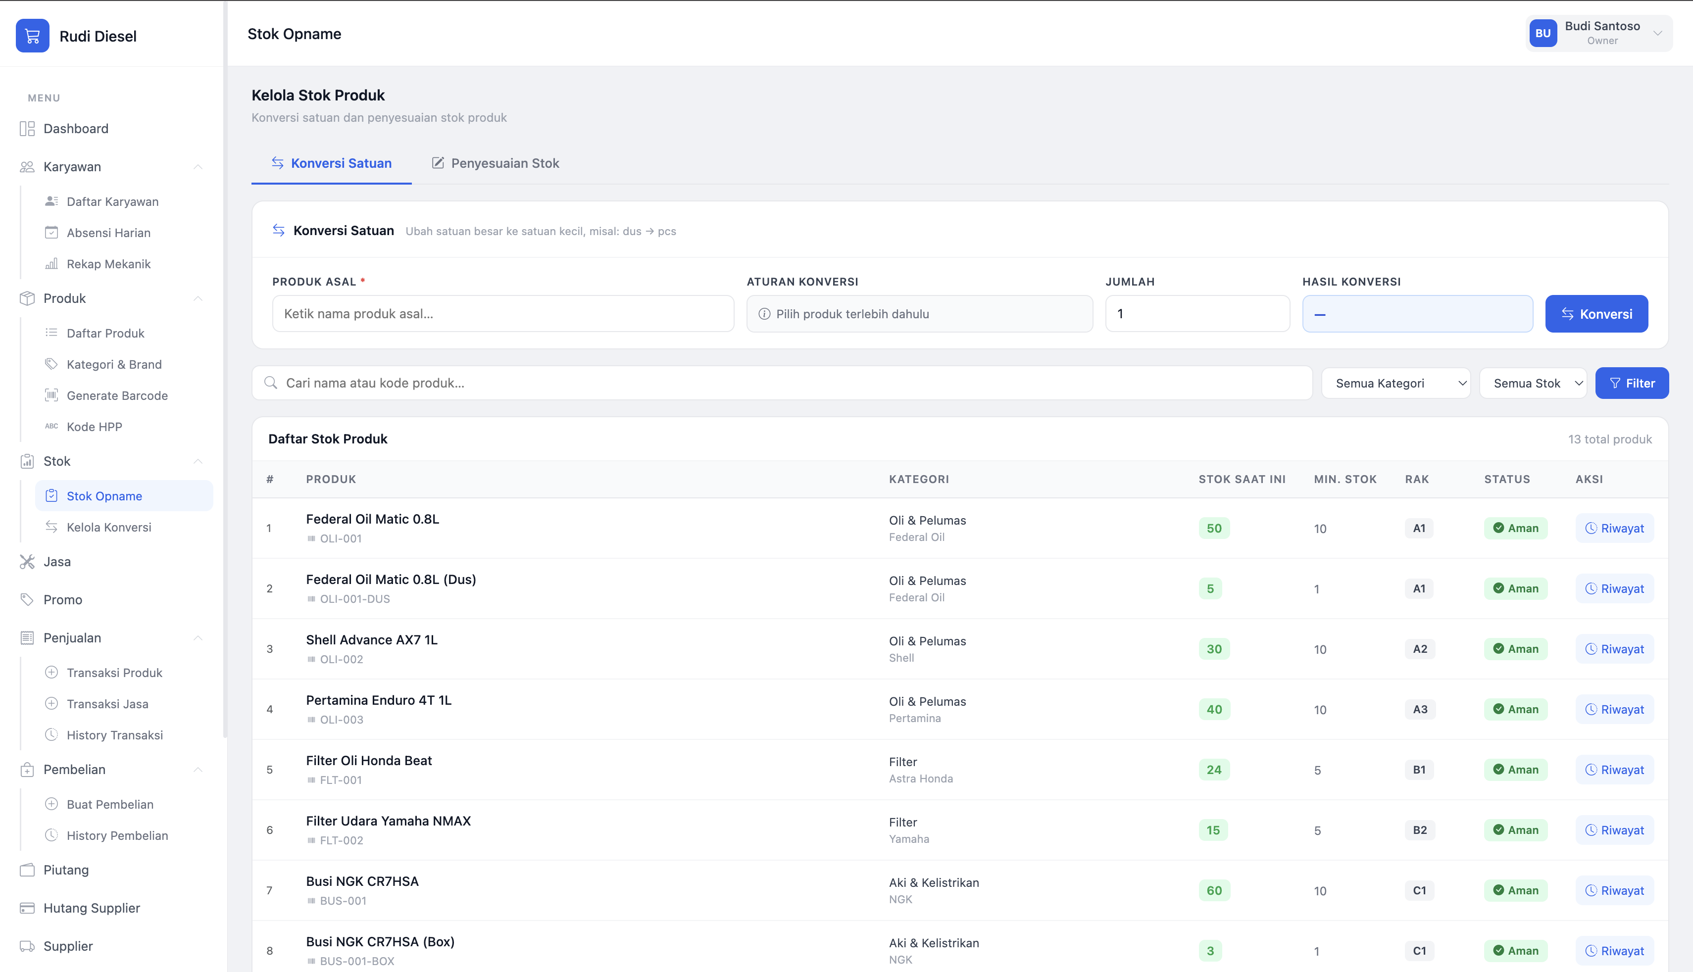Click the Piutang wallet icon
The width and height of the screenshot is (1693, 972).
[x=27, y=870]
